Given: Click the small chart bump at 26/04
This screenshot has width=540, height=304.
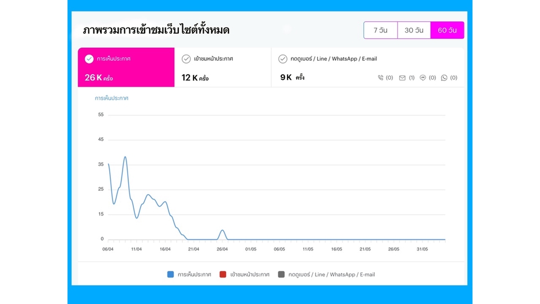Looking at the screenshot, I should click(x=222, y=230).
